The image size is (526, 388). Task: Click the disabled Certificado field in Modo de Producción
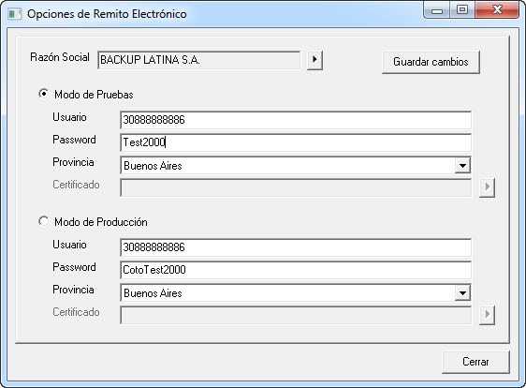click(296, 315)
